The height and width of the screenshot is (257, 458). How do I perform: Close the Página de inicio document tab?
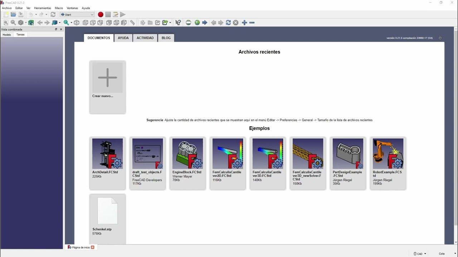[93, 247]
